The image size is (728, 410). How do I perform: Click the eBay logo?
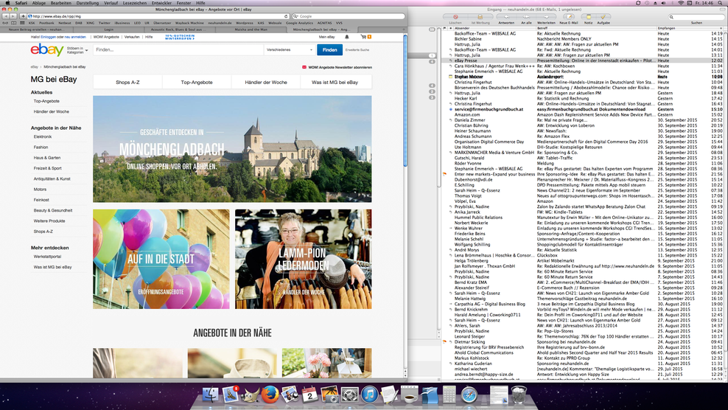(47, 49)
